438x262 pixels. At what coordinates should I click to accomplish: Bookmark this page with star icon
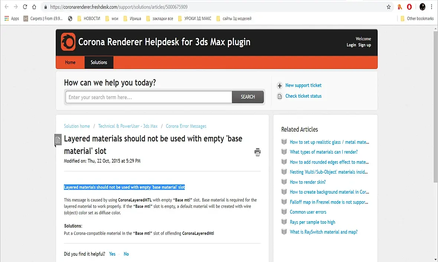pos(389,7)
